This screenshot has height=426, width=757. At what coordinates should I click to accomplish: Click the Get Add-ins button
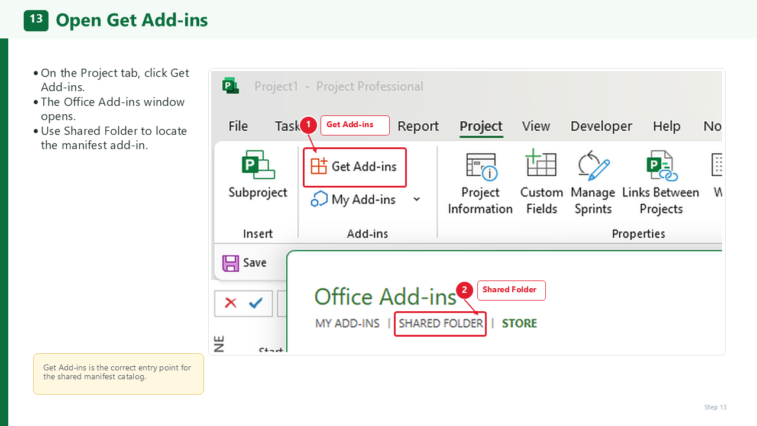(x=355, y=167)
